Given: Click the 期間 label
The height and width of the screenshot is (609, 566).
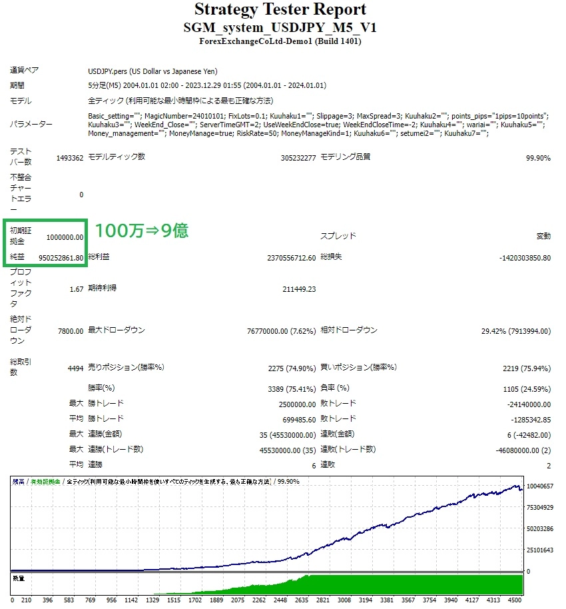Looking at the screenshot, I should (17, 85).
